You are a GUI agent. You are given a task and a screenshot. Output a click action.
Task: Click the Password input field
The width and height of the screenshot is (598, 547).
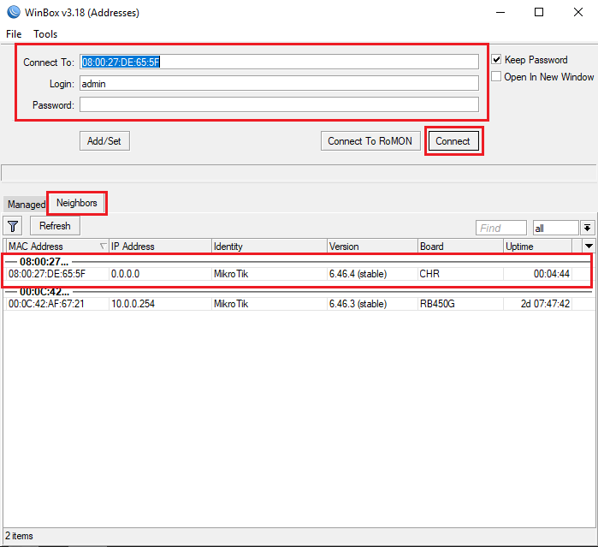pyautogui.click(x=279, y=104)
